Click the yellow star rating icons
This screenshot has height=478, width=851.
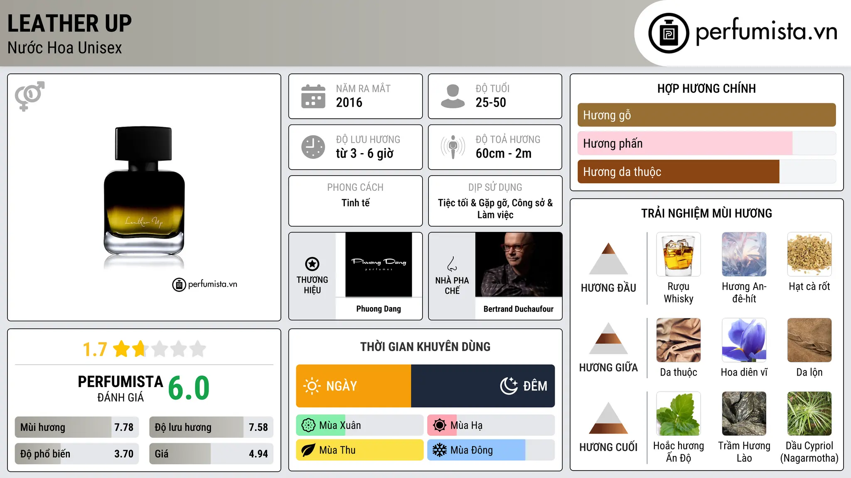160,349
